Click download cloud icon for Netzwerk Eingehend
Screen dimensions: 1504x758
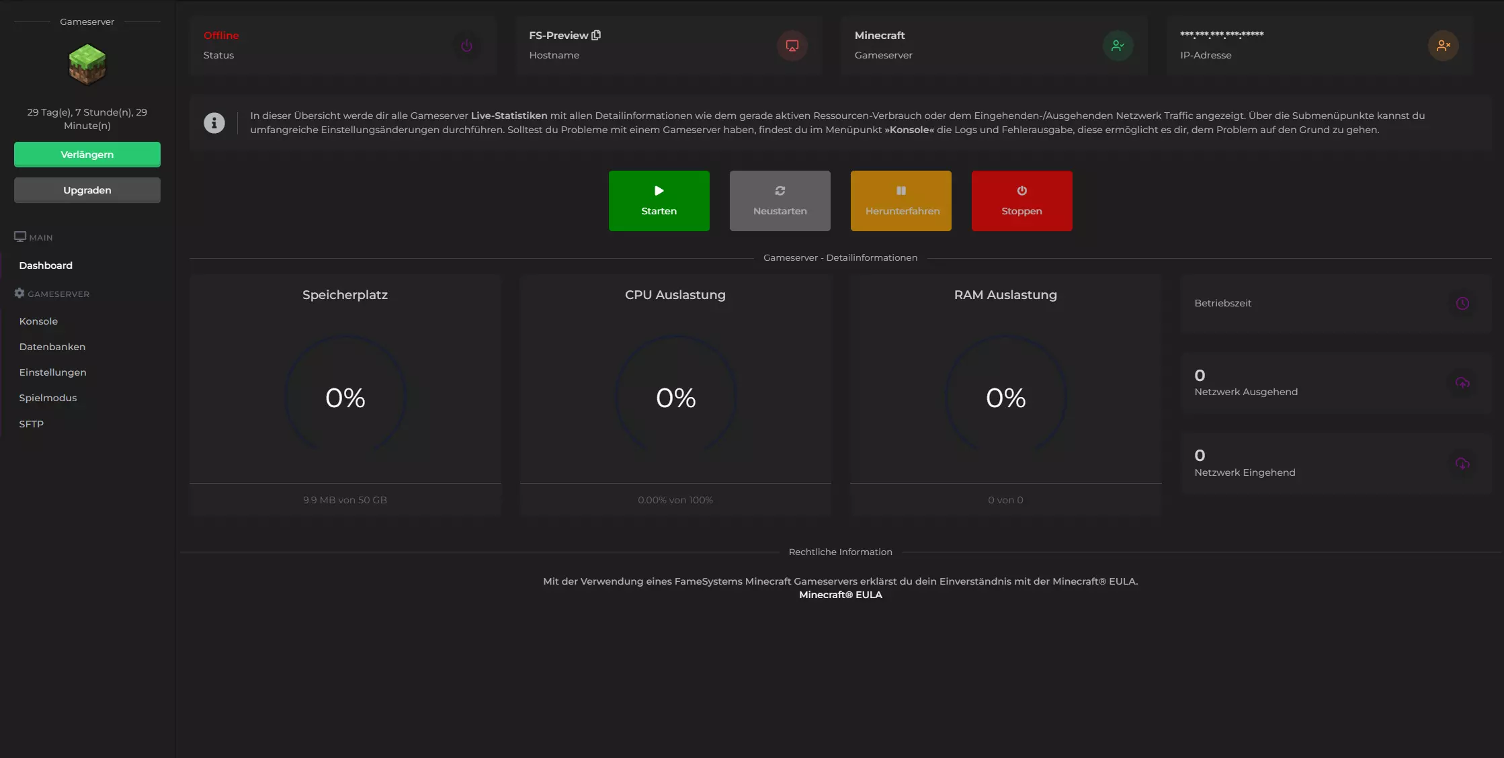pyautogui.click(x=1462, y=464)
